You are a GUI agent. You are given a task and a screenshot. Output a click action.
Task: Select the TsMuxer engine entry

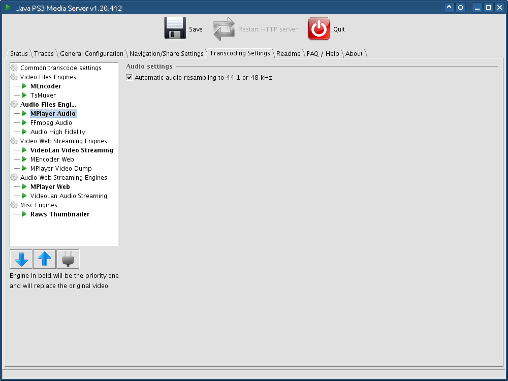[43, 96]
